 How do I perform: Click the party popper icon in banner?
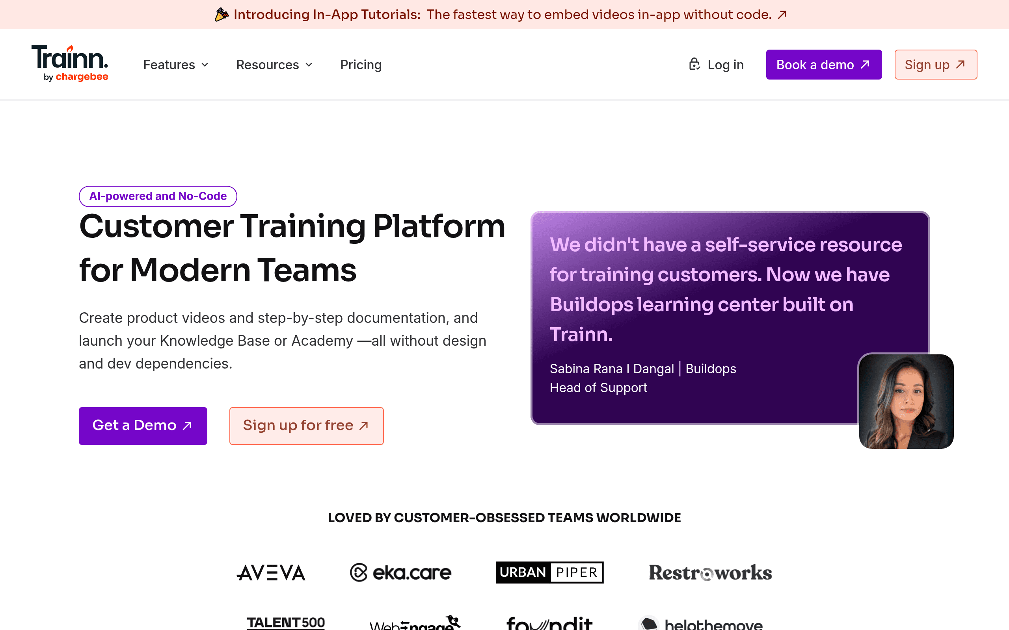click(222, 15)
